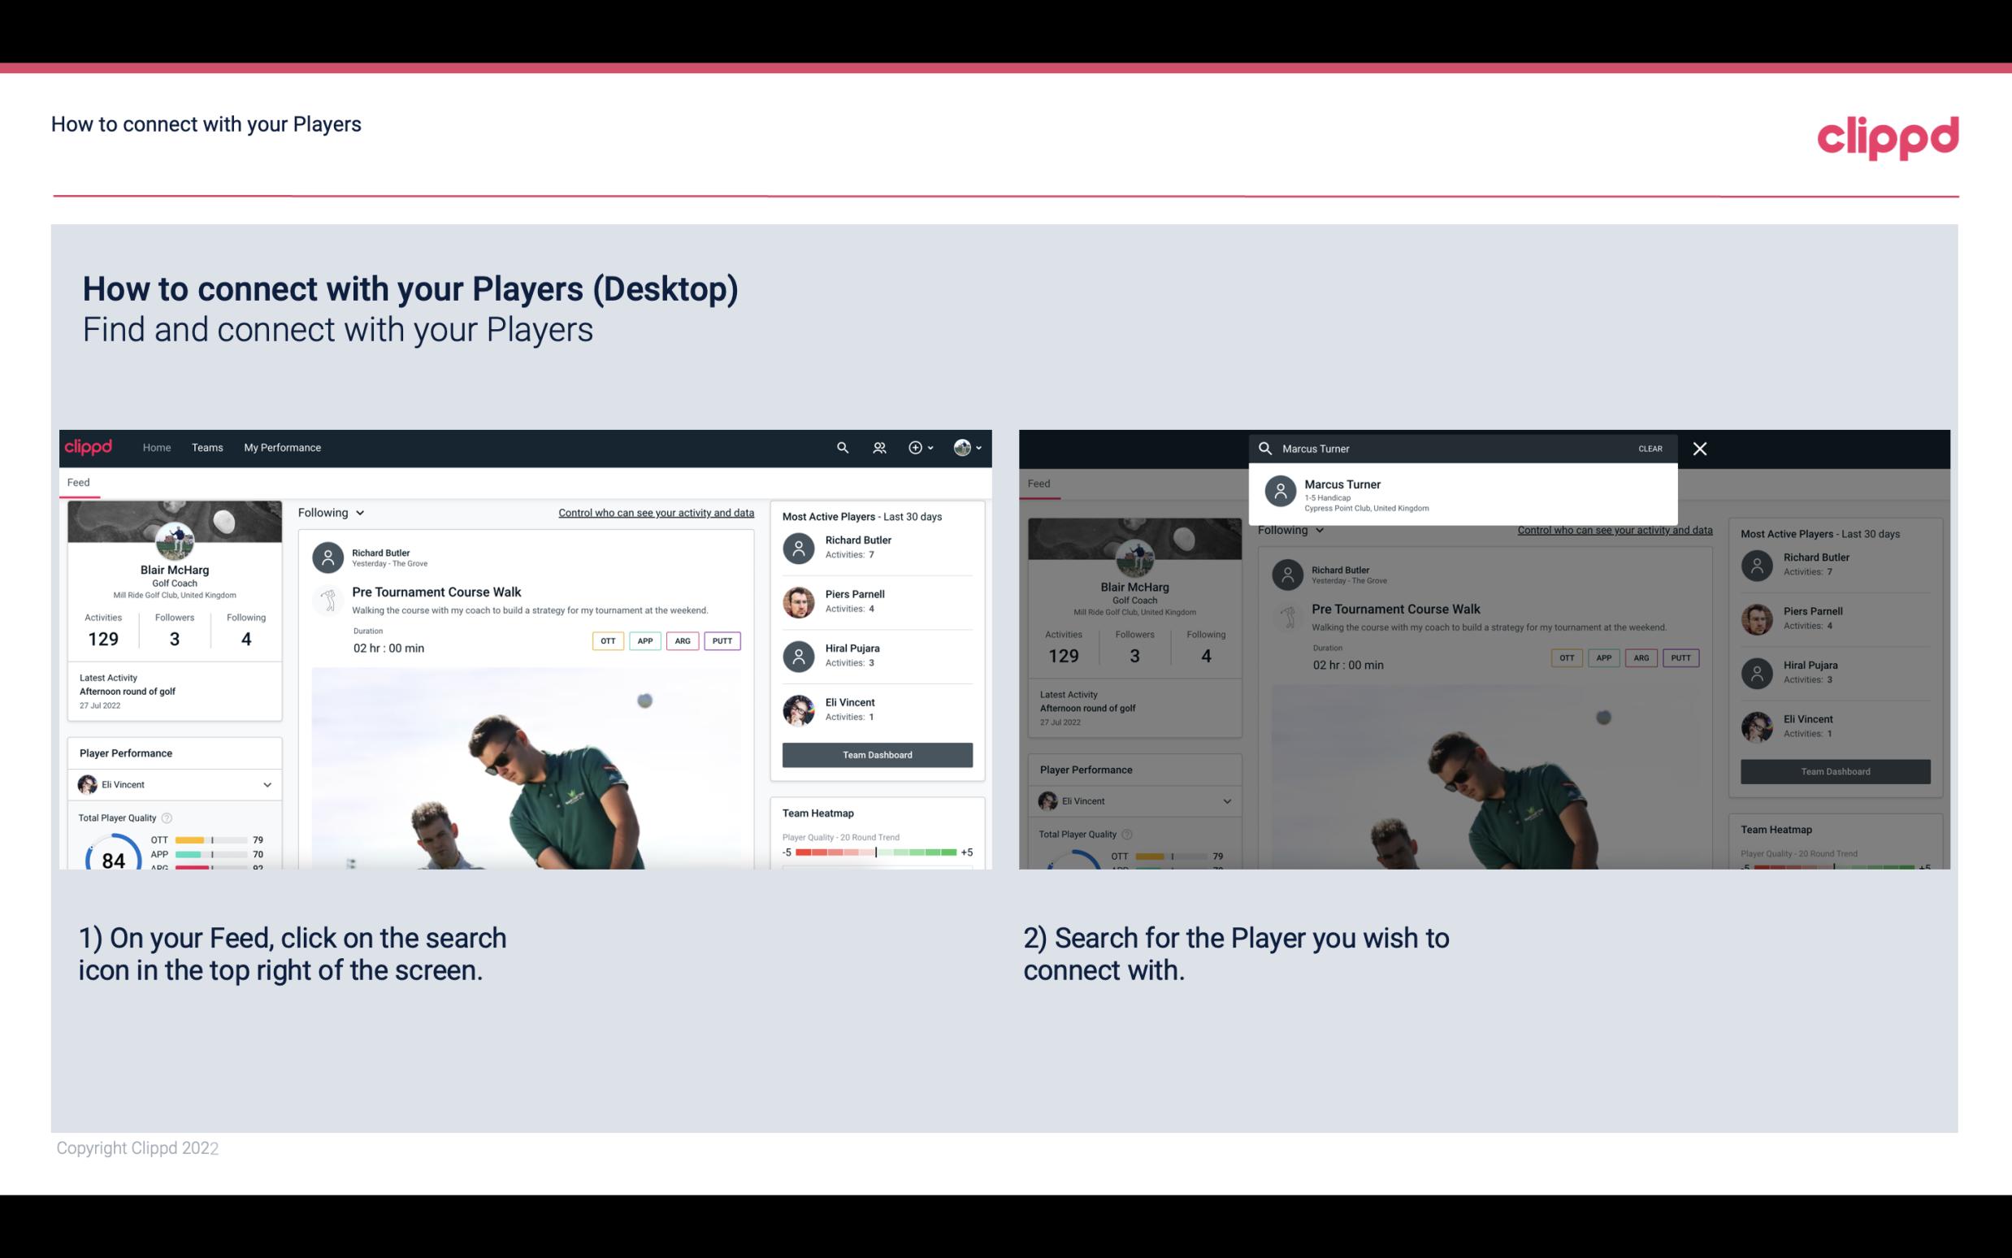This screenshot has width=2012, height=1258.
Task: Click the user profile avatar icon
Action: 960,446
